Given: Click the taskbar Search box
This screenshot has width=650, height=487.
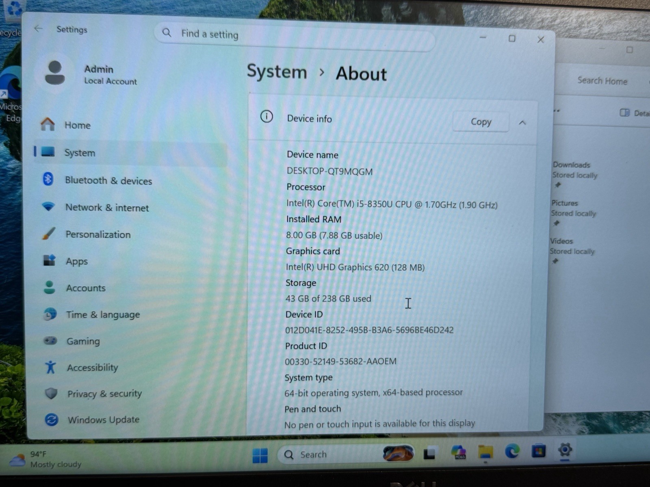Looking at the screenshot, I should tap(345, 454).
